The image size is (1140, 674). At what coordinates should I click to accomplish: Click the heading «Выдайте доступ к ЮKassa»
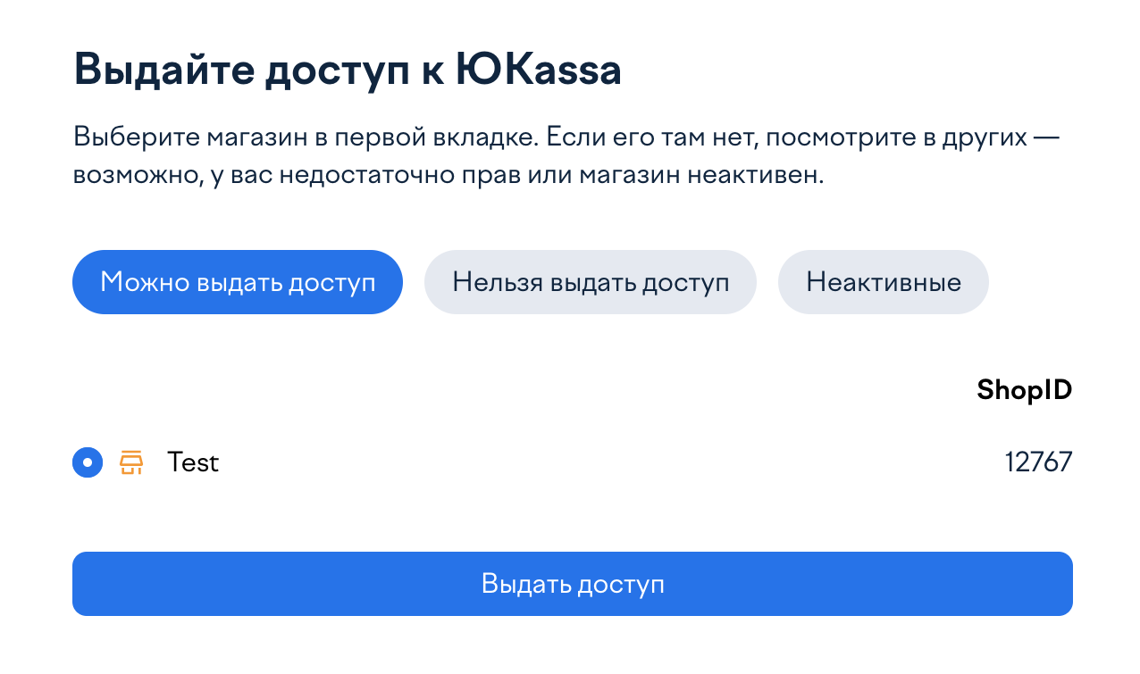click(x=348, y=68)
